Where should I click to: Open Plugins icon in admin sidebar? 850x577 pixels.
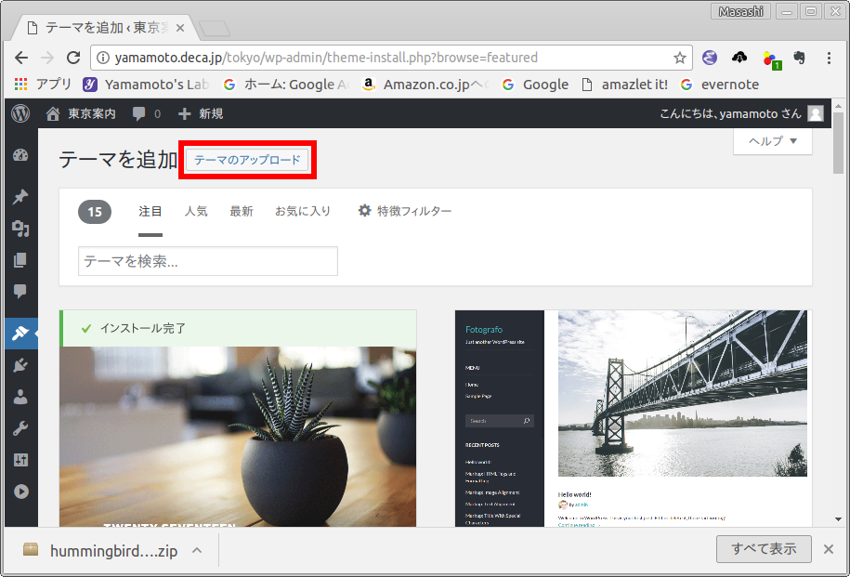click(x=20, y=365)
